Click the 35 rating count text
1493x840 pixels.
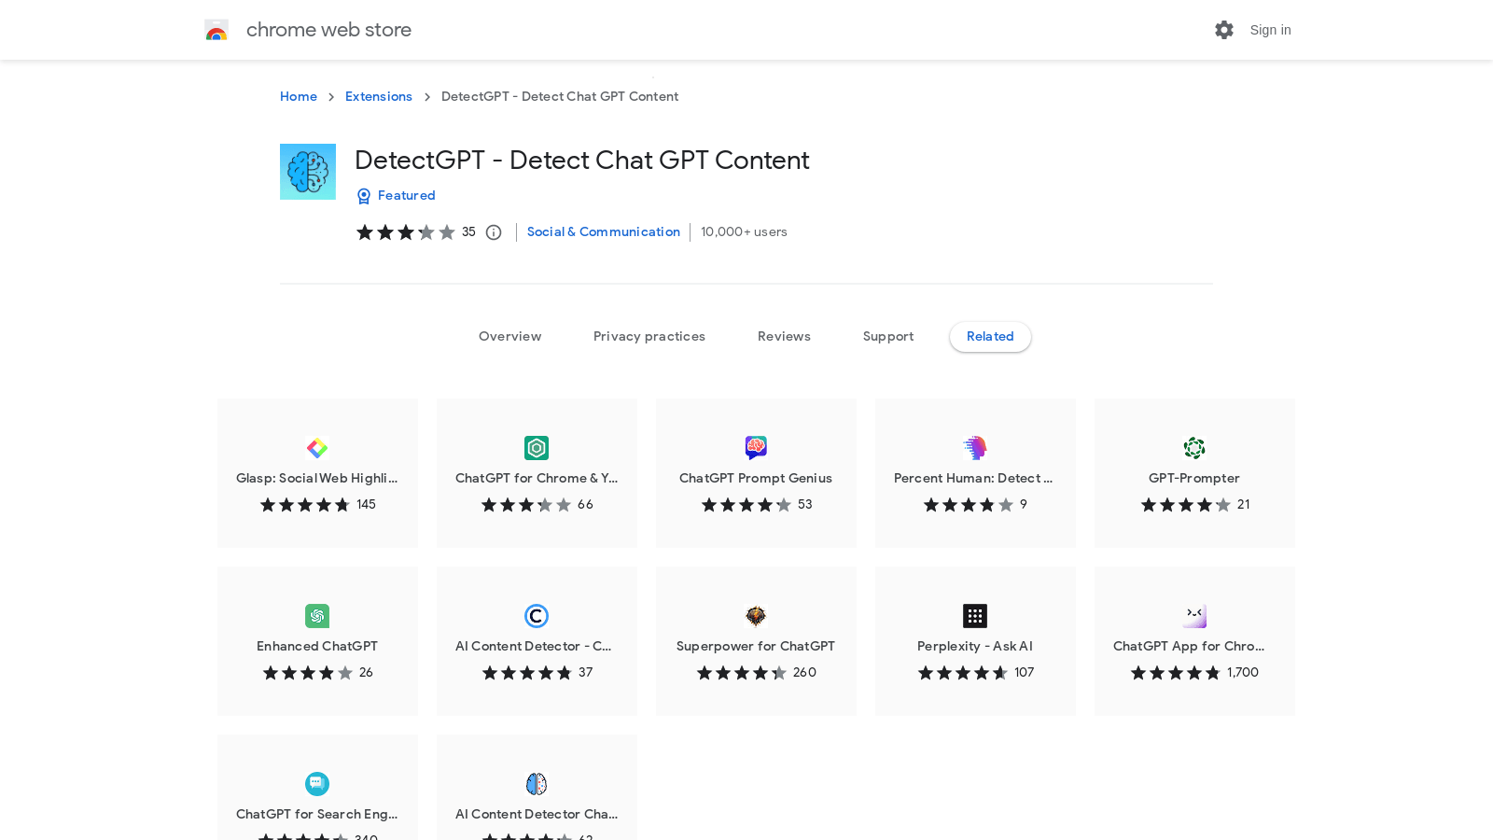click(468, 232)
